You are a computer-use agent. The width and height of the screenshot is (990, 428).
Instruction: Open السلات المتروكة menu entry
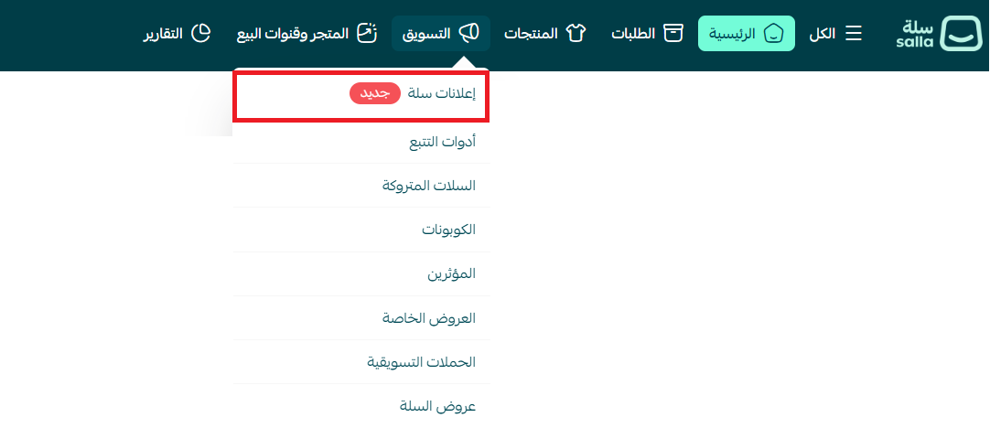point(429,186)
